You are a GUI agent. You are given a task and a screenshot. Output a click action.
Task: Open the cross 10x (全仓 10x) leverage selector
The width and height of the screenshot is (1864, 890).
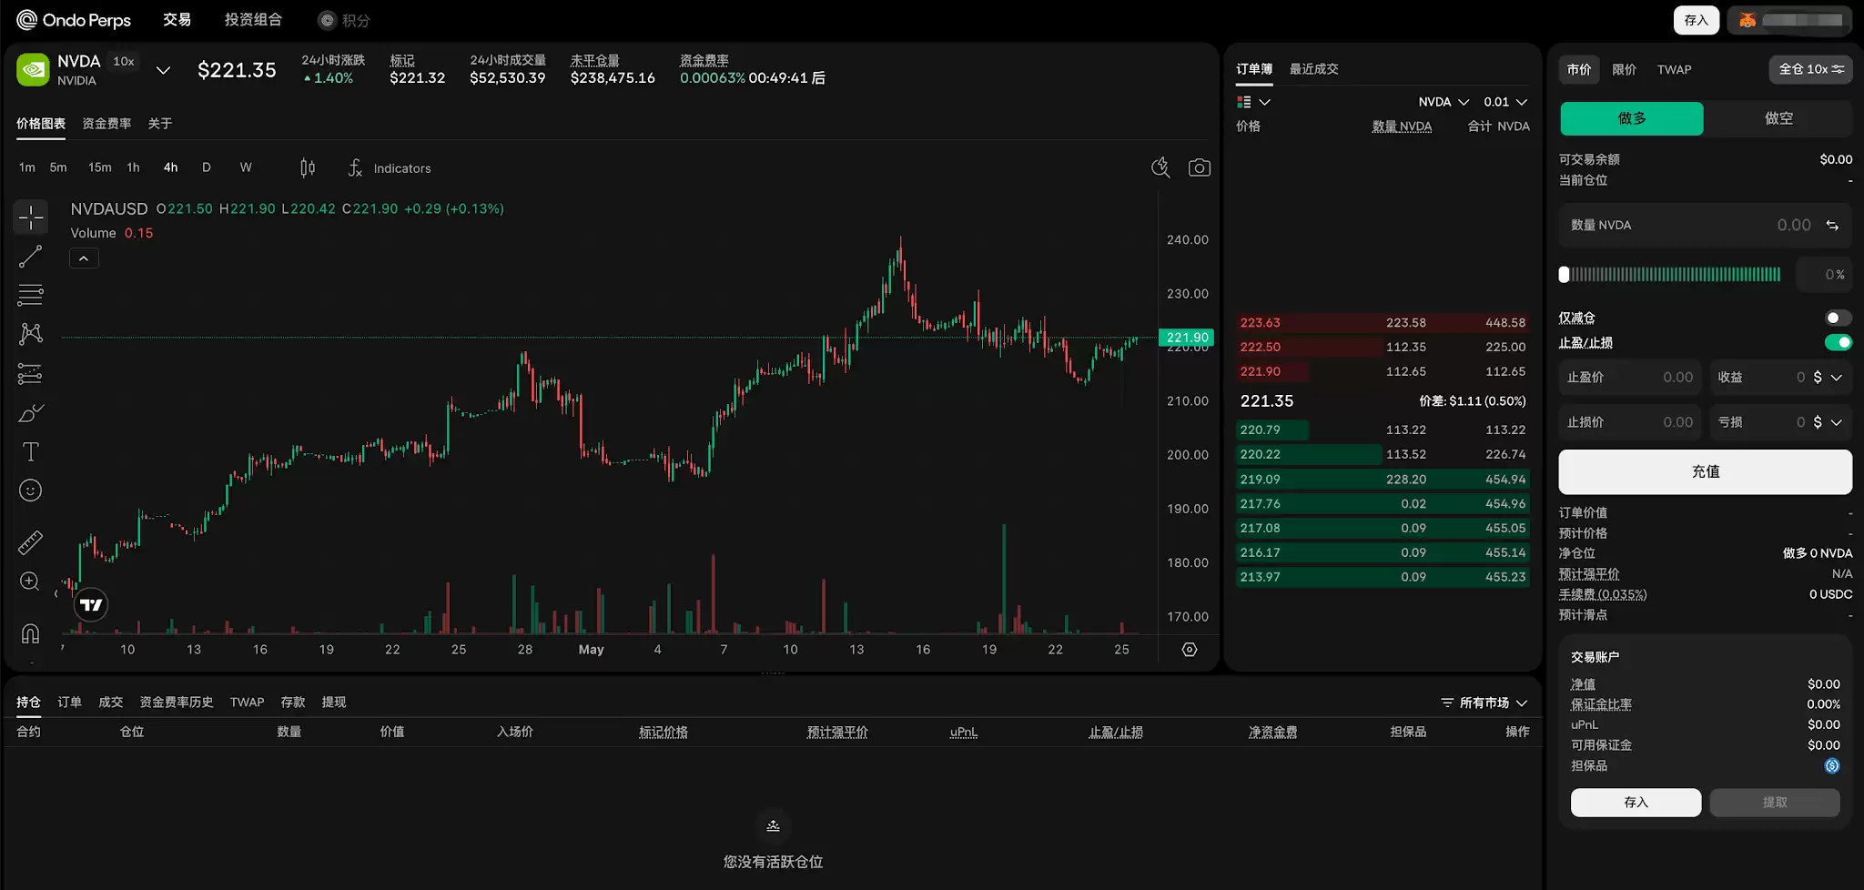tap(1811, 69)
